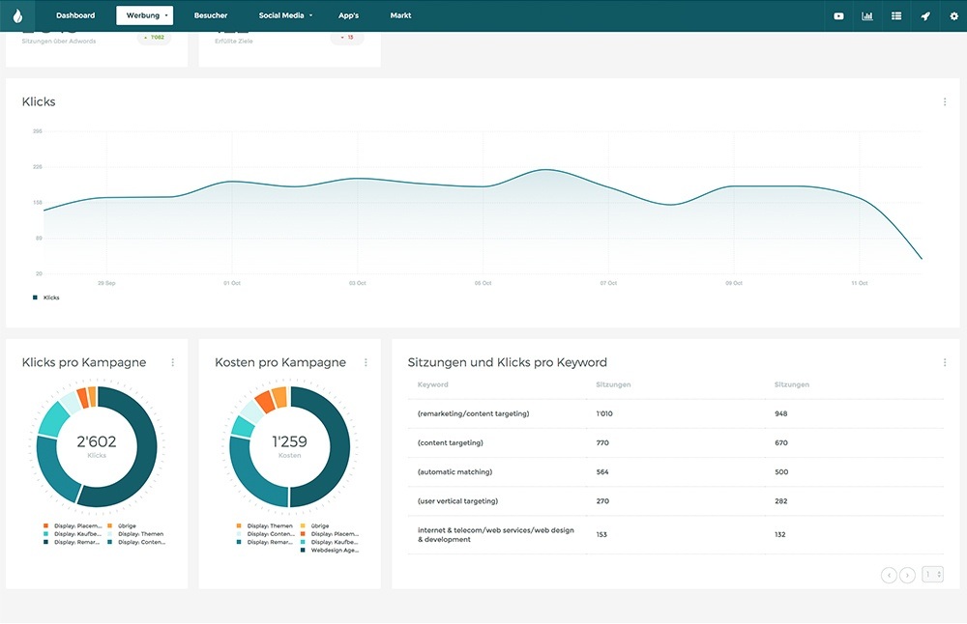Viewport: 967px width, 624px height.
Task: Expand the Social Media dropdown menu
Action: 285,15
